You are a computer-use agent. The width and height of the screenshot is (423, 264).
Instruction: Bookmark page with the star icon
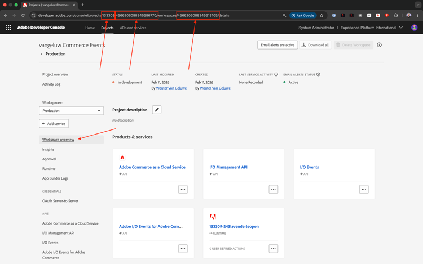click(321, 15)
